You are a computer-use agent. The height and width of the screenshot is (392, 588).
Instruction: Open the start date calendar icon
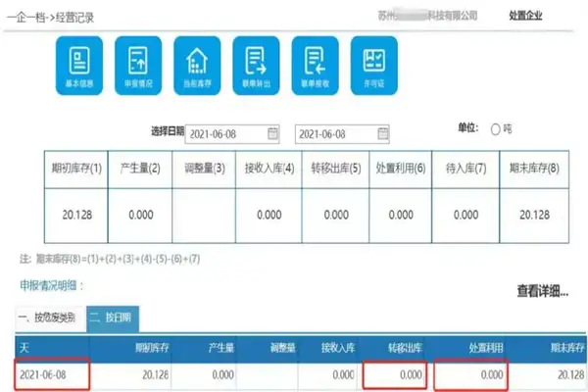coord(273,132)
